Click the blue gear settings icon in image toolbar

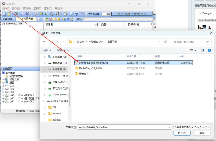(x=68, y=19)
